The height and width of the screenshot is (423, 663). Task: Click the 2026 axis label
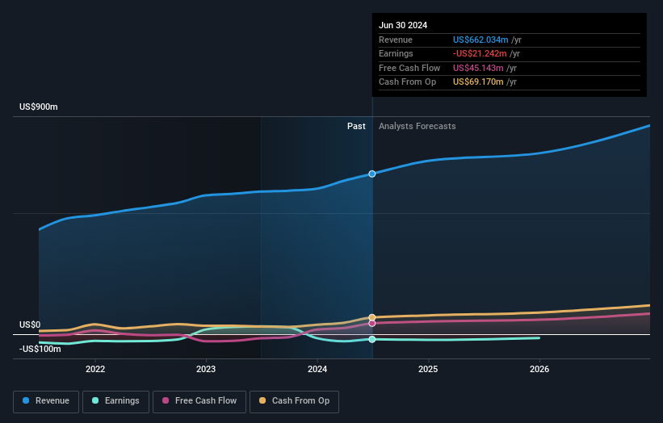[x=539, y=370]
